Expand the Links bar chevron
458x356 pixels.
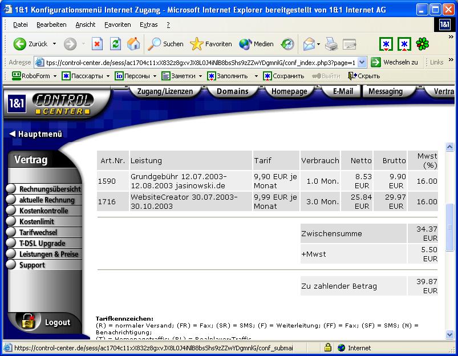pos(451,60)
